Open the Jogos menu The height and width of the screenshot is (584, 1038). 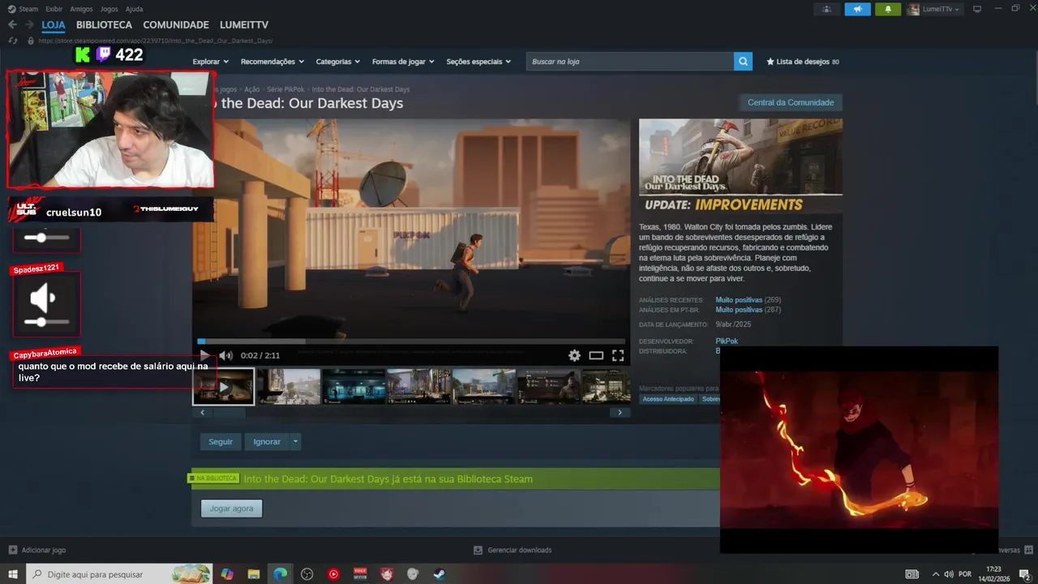click(x=109, y=9)
